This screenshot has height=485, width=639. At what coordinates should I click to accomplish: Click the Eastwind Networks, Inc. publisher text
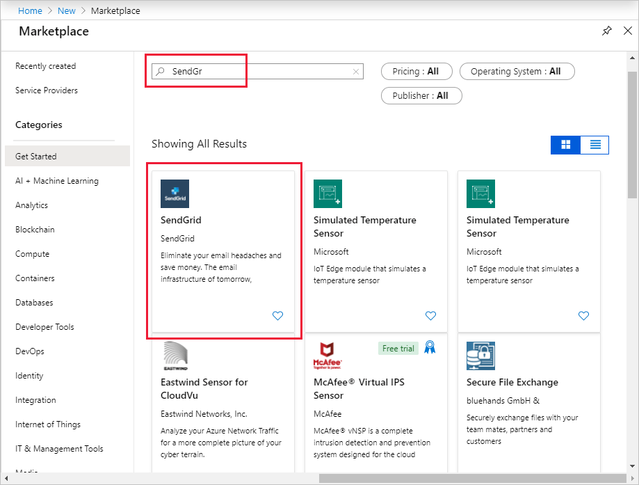[x=204, y=414]
